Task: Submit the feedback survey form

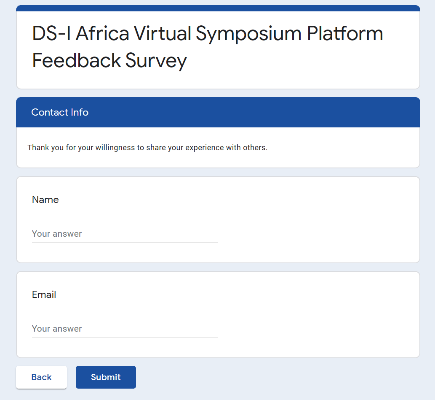Action: [106, 377]
